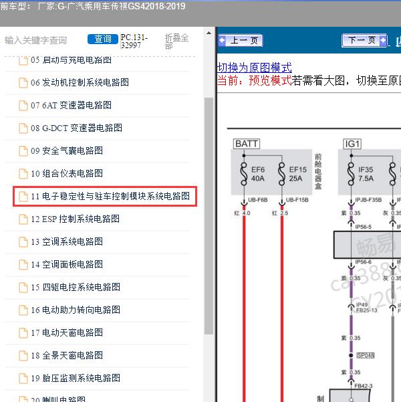Open 12 ESP 控制系统电路图

76,219
